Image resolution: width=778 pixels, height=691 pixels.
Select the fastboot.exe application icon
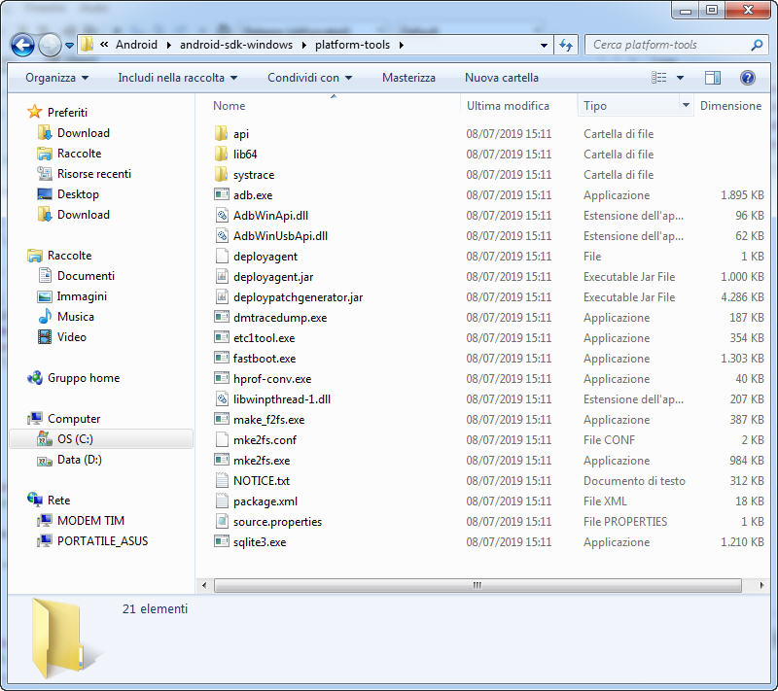click(222, 358)
